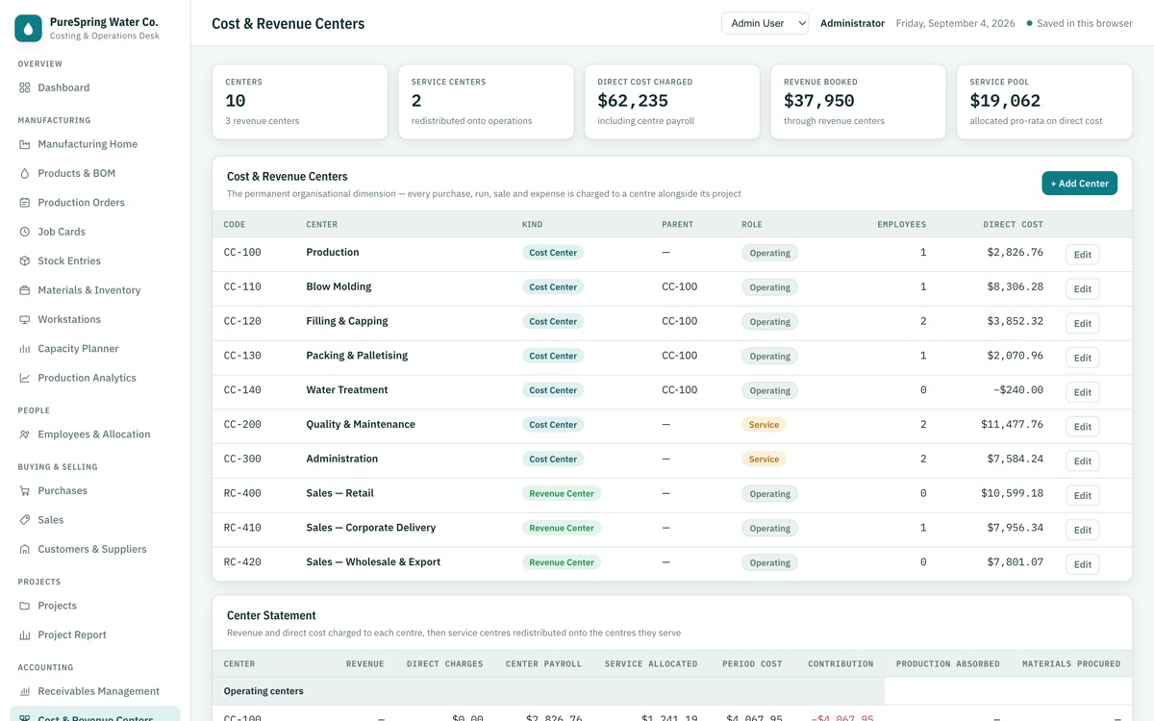The width and height of the screenshot is (1154, 721).
Task: Click the Customers & Suppliers building icon
Action: tap(25, 549)
